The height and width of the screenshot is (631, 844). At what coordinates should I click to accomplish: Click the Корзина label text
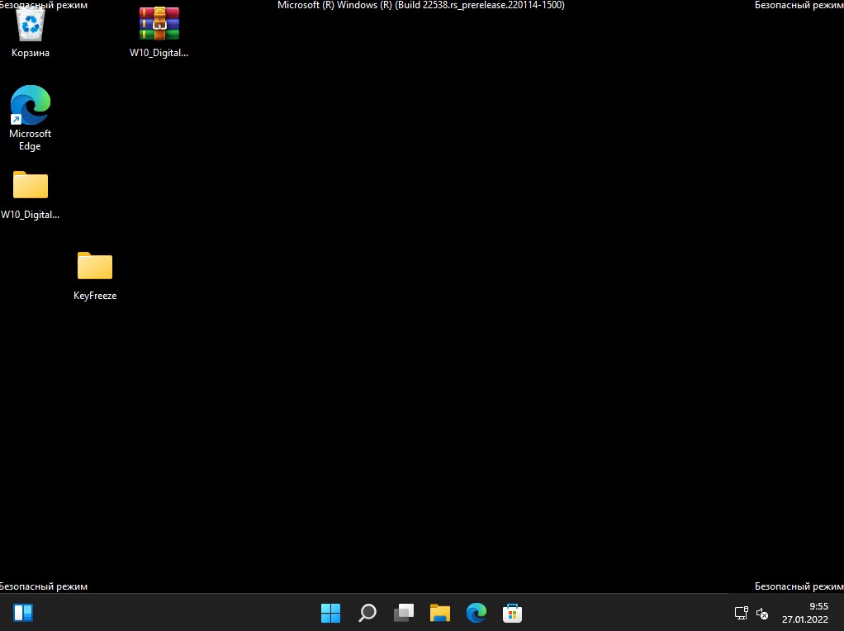pos(30,53)
